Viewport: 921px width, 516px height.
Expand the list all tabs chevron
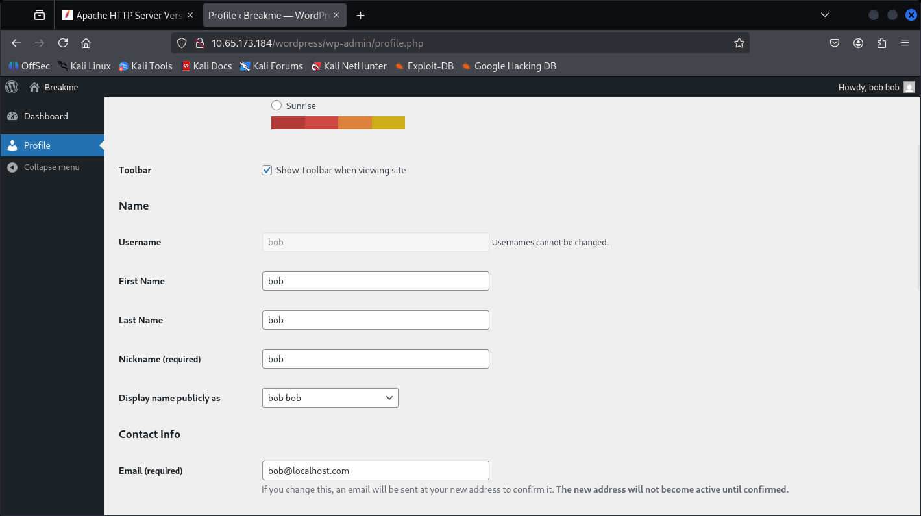pyautogui.click(x=825, y=15)
